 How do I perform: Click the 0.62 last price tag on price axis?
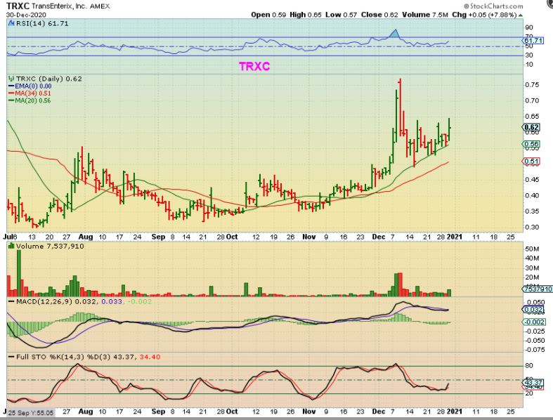531,127
